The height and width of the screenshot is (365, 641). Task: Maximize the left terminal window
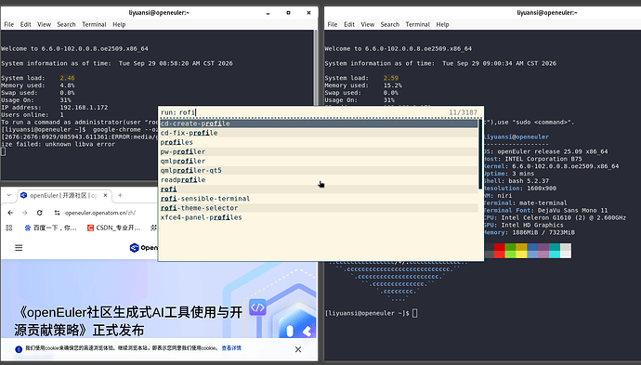pyautogui.click(x=288, y=13)
